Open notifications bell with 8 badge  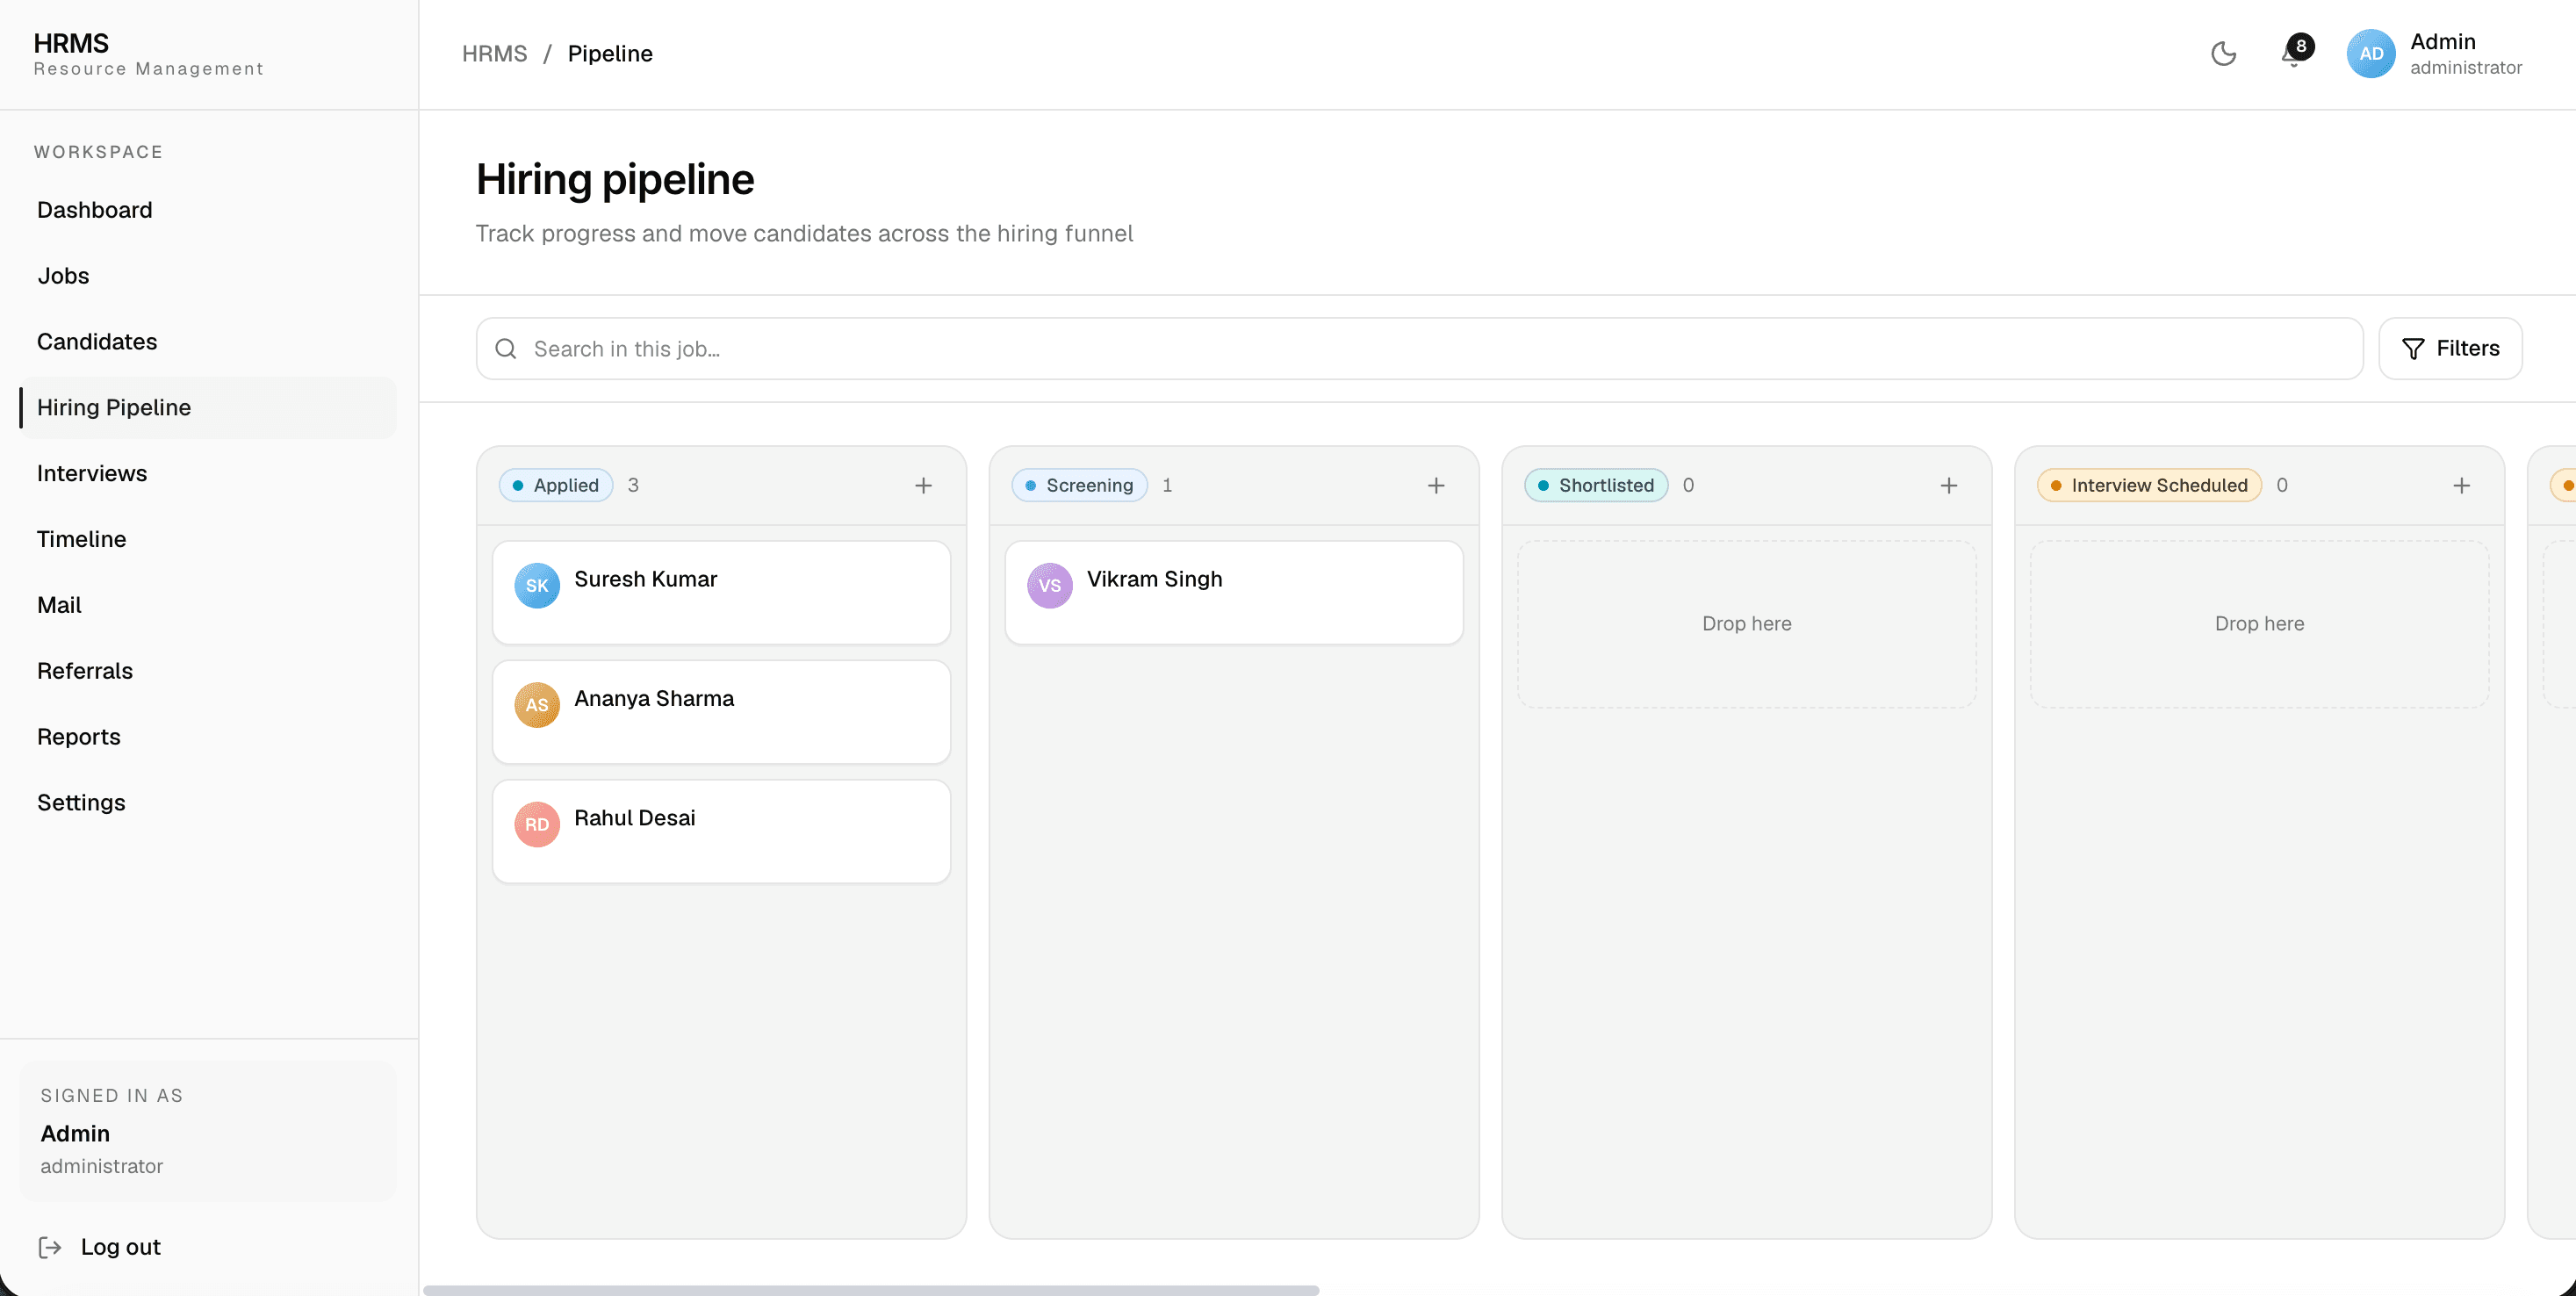pos(2295,53)
